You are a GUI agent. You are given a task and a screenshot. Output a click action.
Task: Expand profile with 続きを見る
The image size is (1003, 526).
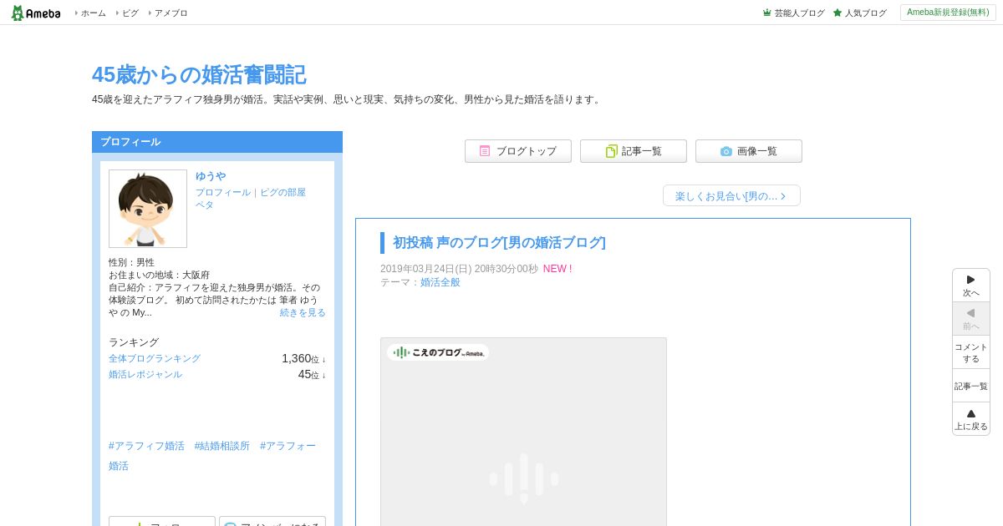[x=303, y=312]
